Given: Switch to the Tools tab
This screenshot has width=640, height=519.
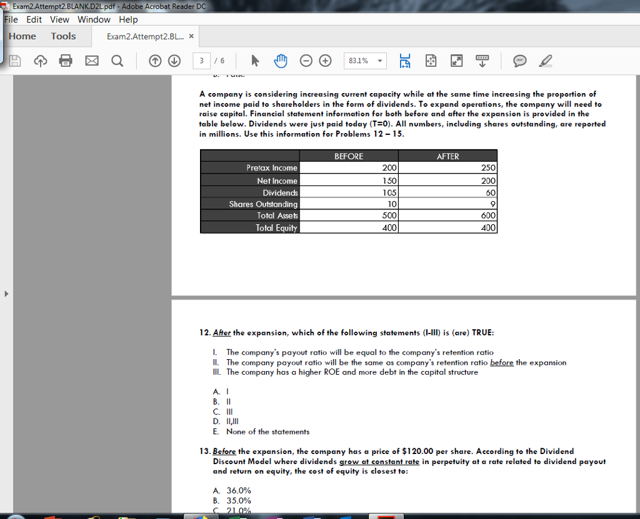Looking at the screenshot, I should (x=62, y=36).
